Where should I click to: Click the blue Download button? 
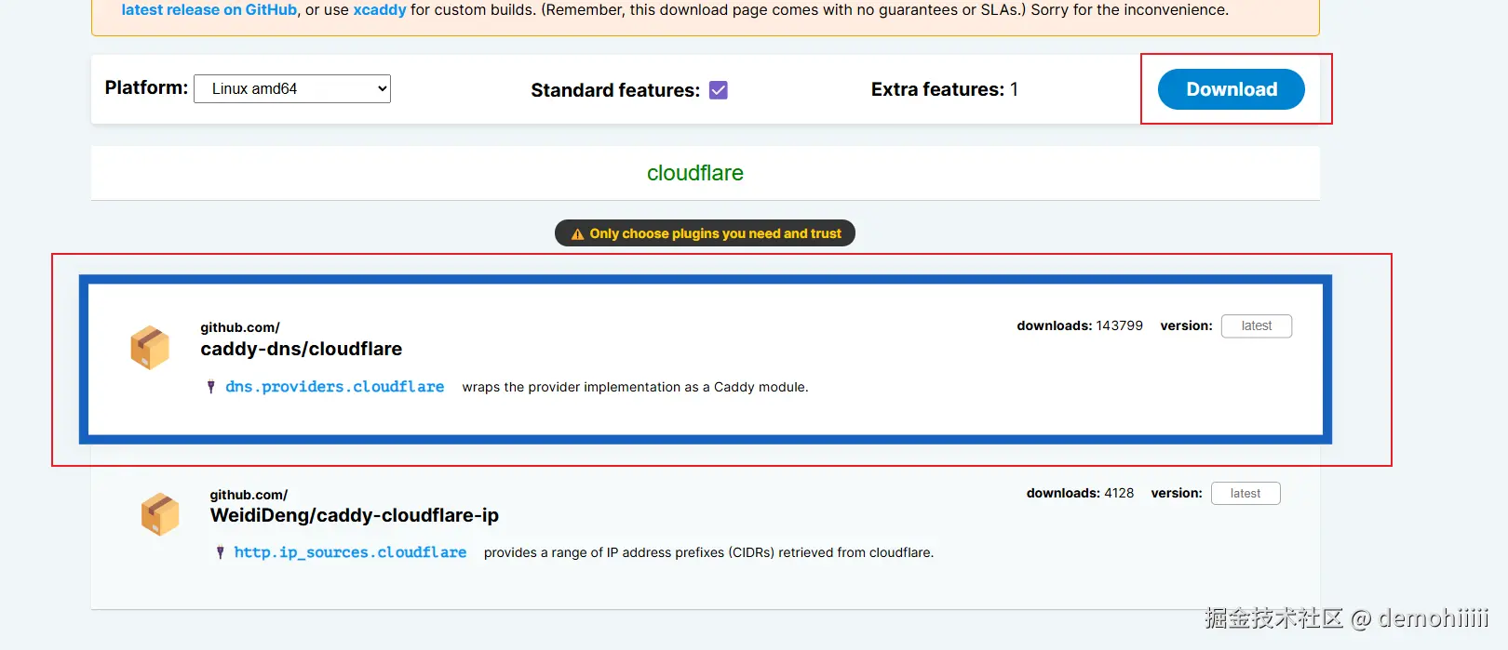(x=1231, y=89)
